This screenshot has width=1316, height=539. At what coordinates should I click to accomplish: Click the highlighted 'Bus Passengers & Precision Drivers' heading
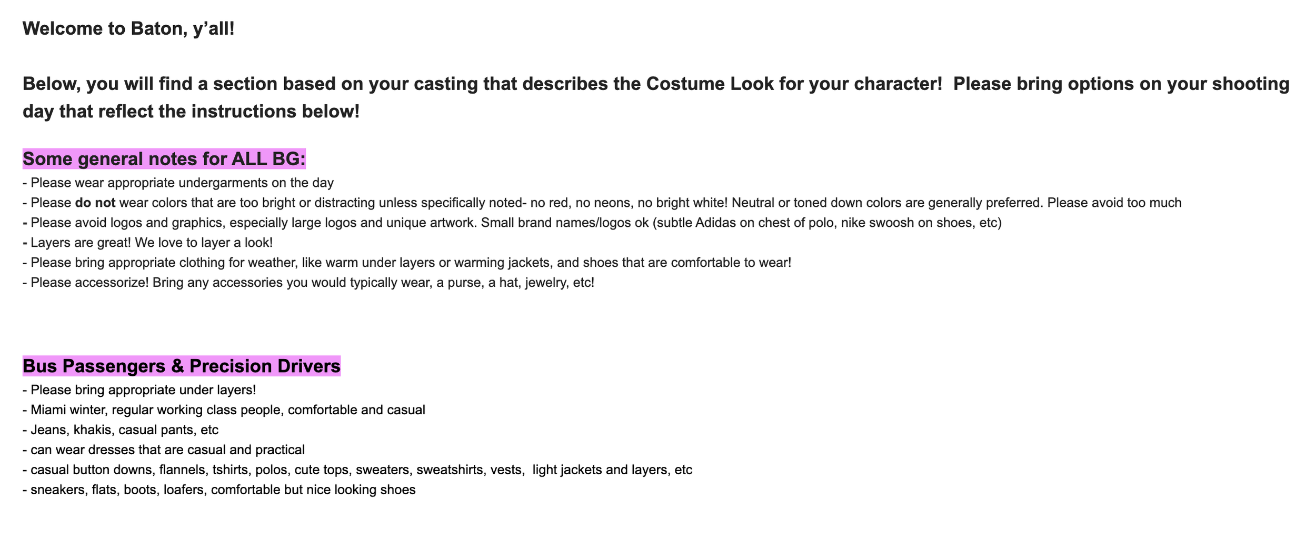point(182,366)
